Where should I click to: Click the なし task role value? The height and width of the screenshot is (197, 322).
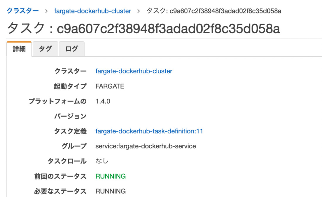click(x=102, y=161)
